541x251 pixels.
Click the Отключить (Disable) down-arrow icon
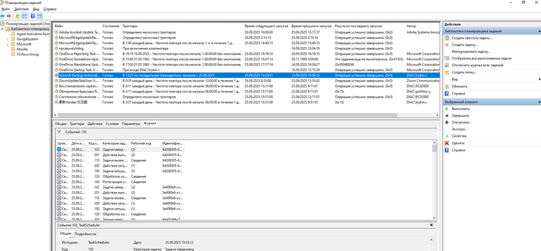447,122
